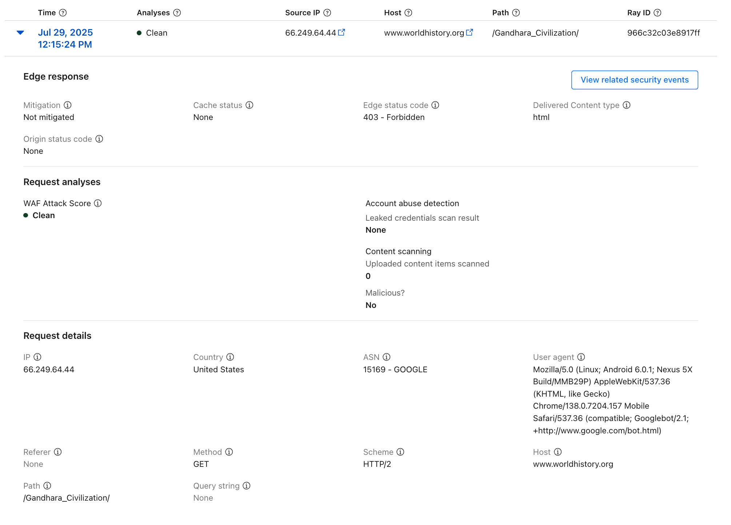This screenshot has height=525, width=731.
Task: Open external link icon next to www.worldhistory.org host
Action: (470, 32)
